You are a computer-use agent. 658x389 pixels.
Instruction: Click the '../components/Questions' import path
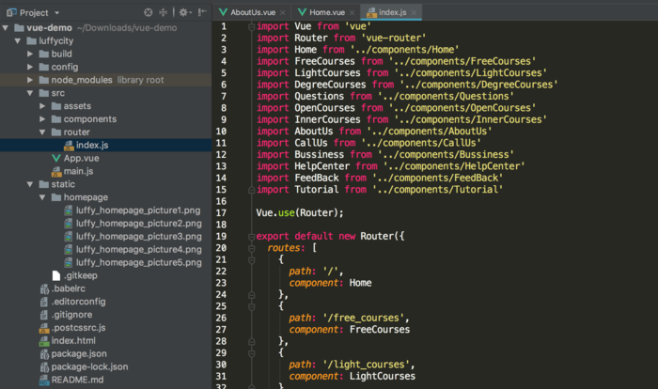pos(446,97)
